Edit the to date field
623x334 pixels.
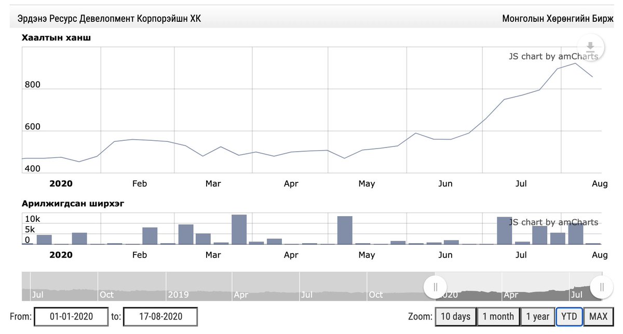160,316
